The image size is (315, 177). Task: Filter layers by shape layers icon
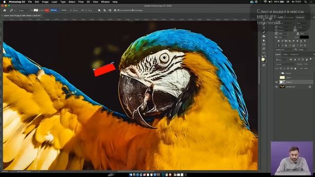[x=303, y=59]
